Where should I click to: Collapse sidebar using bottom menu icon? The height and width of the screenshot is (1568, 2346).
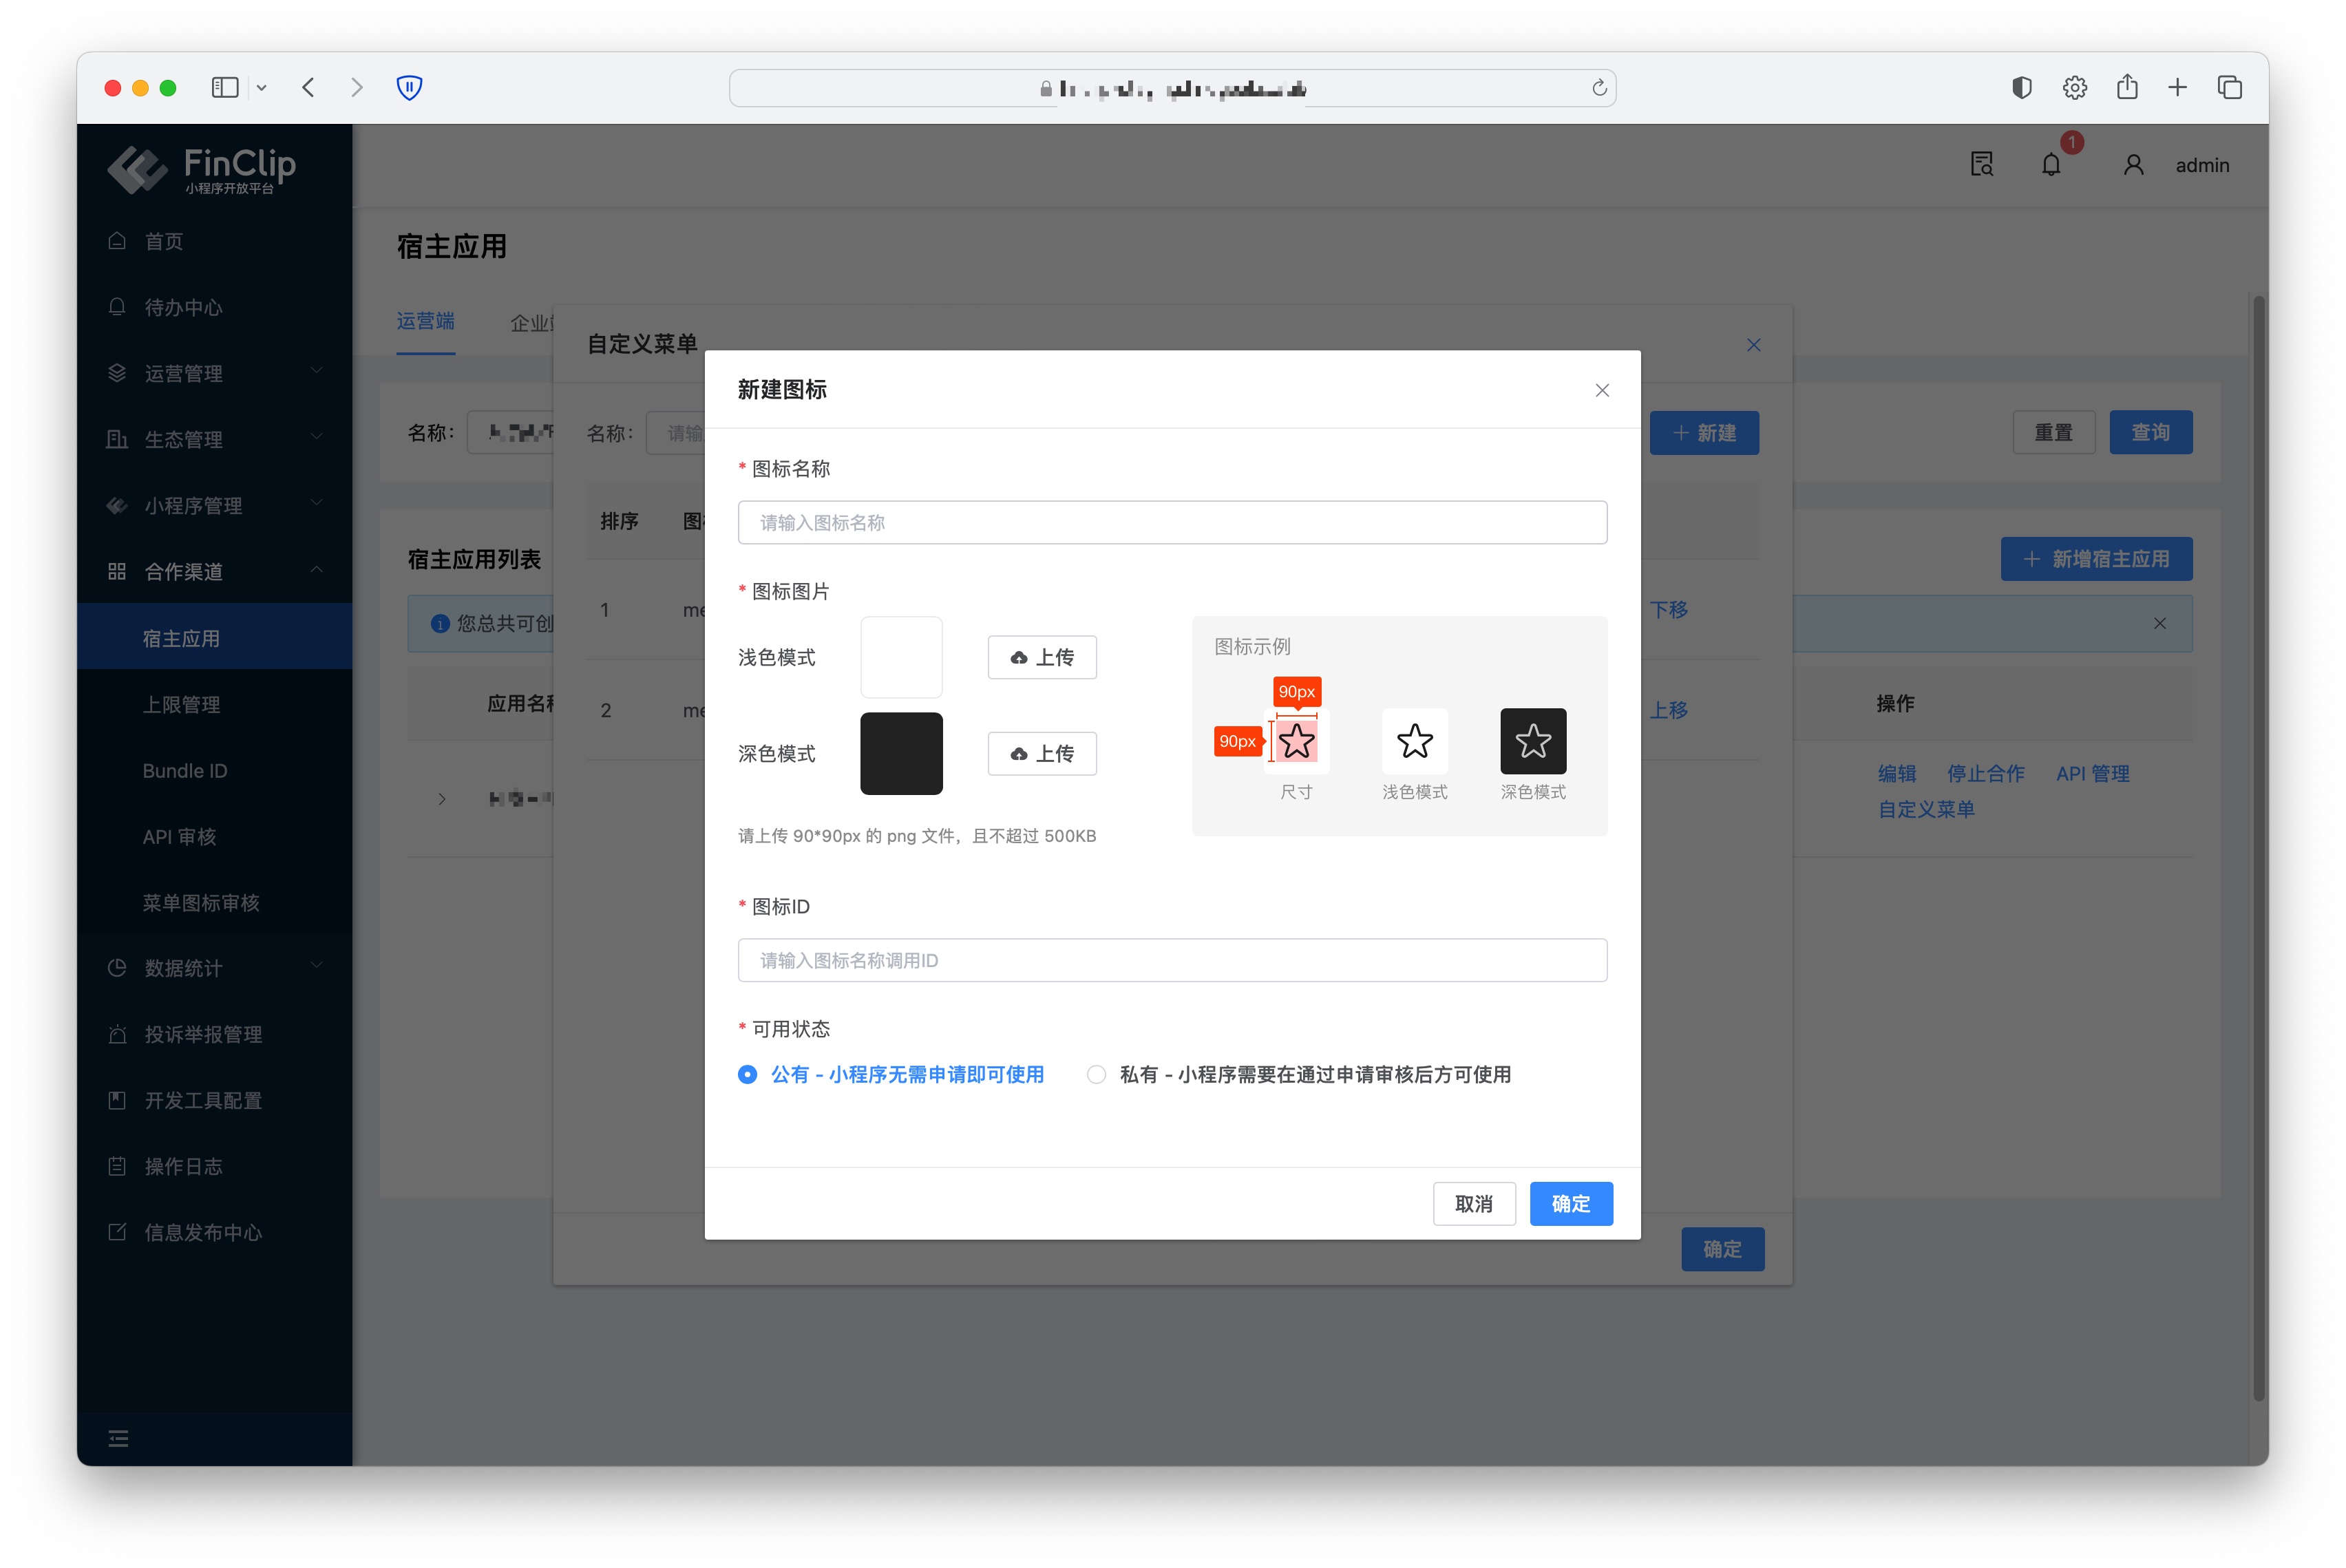(118, 1438)
